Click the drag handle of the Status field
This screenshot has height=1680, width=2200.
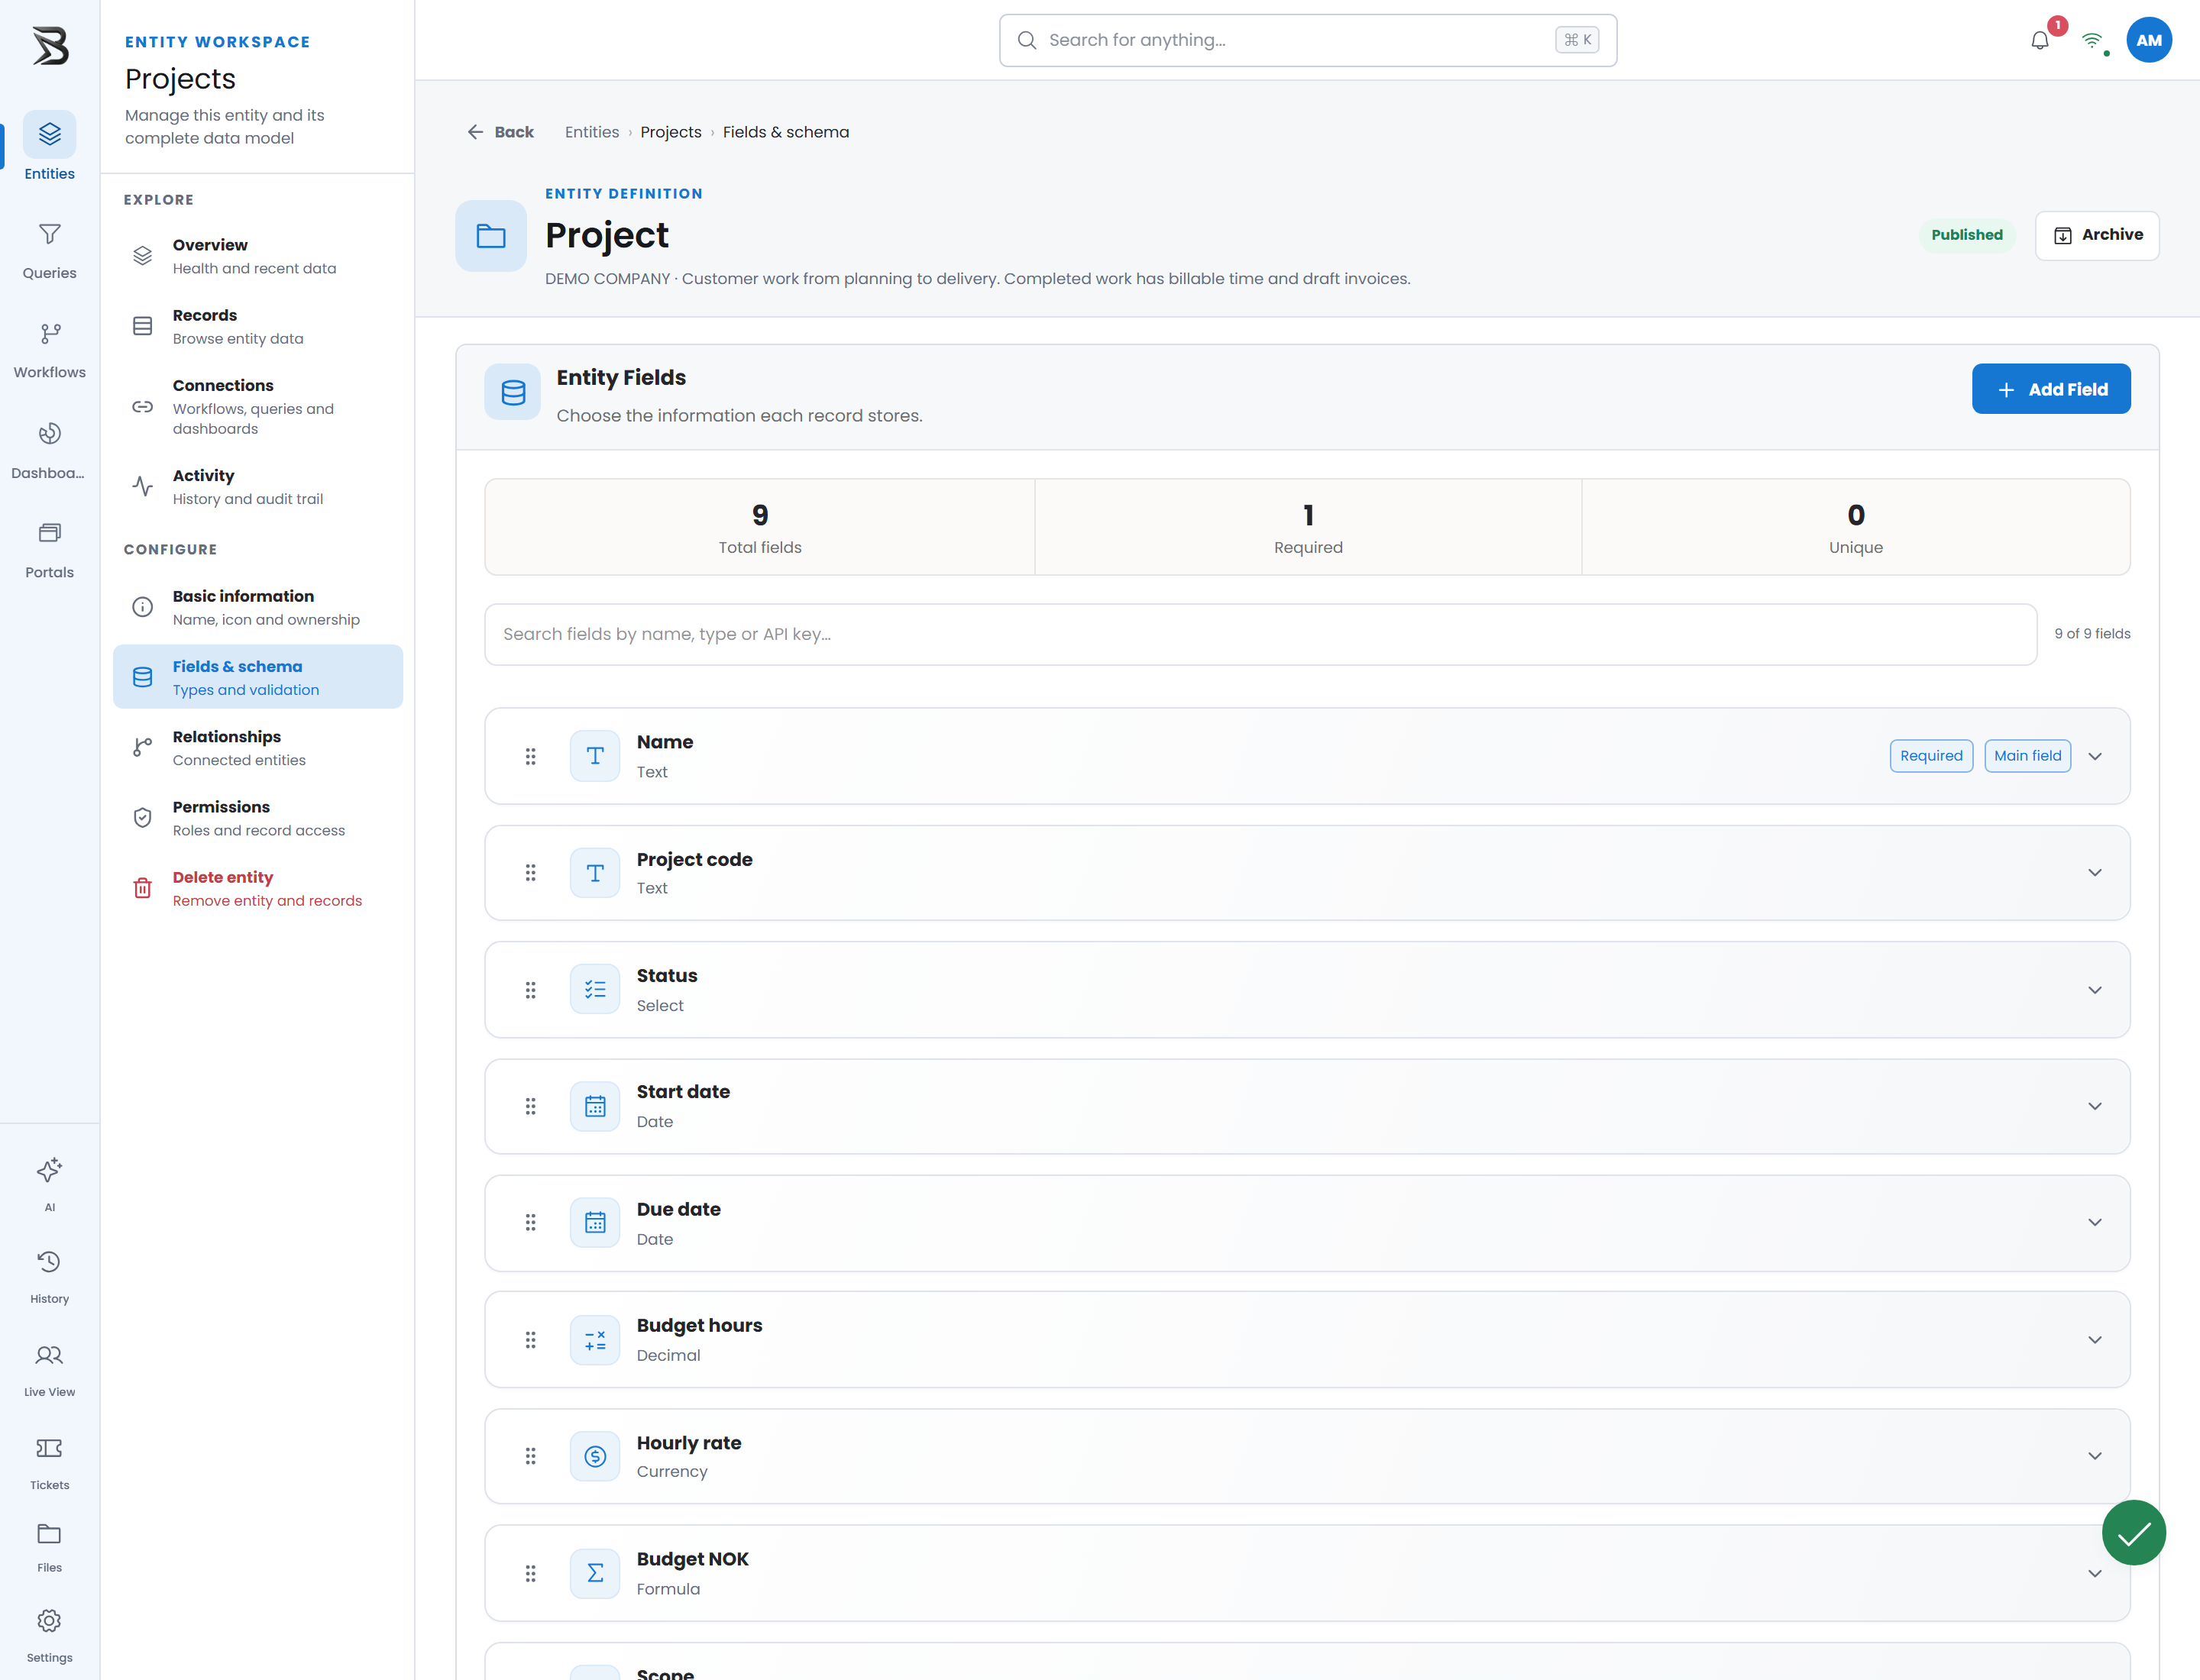pos(530,990)
